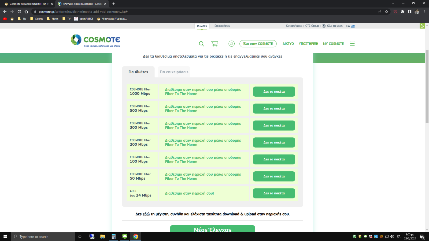Open File Explorer from the taskbar
The height and width of the screenshot is (241, 429).
103,236
